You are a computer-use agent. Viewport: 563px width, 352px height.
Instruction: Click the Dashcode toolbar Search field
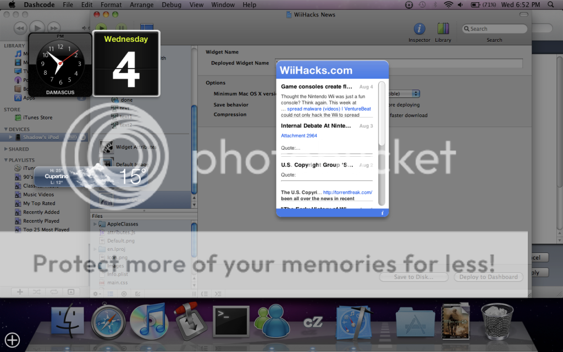point(494,29)
